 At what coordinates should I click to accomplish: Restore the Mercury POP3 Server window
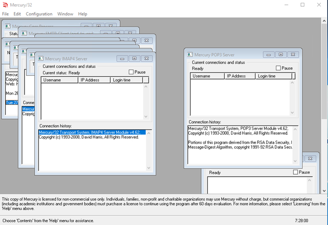click(x=281, y=55)
